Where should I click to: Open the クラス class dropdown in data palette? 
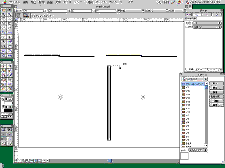coord(207,23)
